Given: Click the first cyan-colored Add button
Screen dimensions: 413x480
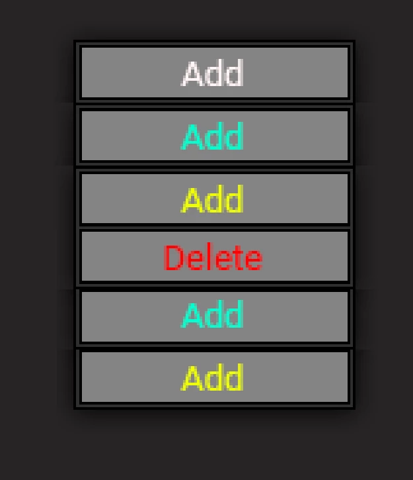Looking at the screenshot, I should point(215,136).
